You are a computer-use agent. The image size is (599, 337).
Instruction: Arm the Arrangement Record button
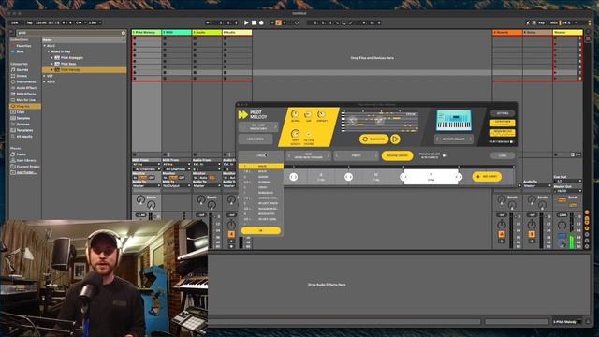[x=261, y=22]
